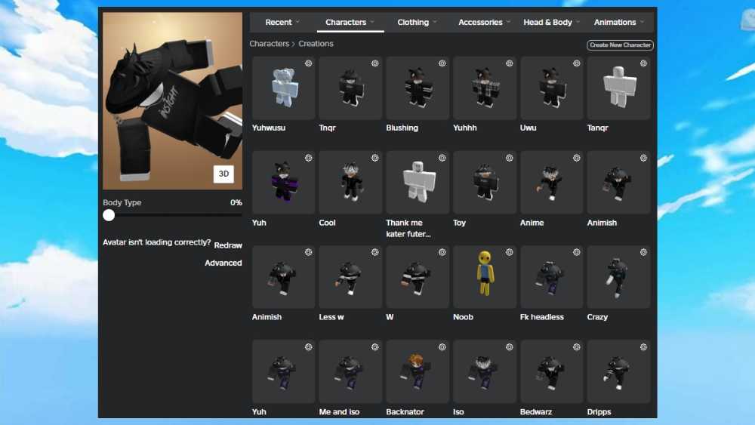The height and width of the screenshot is (425, 755).
Task: Click the Dripps character name
Action: 599,411
